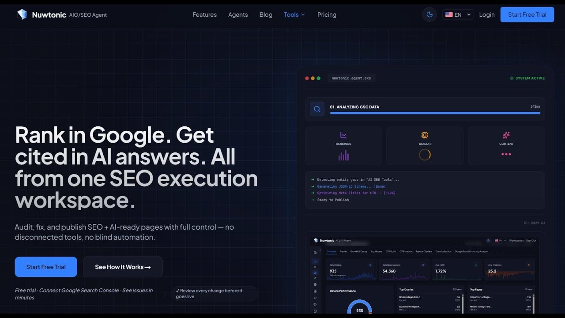Click the Avg. Position value 25.2
Screen dimensions: 565x318
click(x=492, y=271)
